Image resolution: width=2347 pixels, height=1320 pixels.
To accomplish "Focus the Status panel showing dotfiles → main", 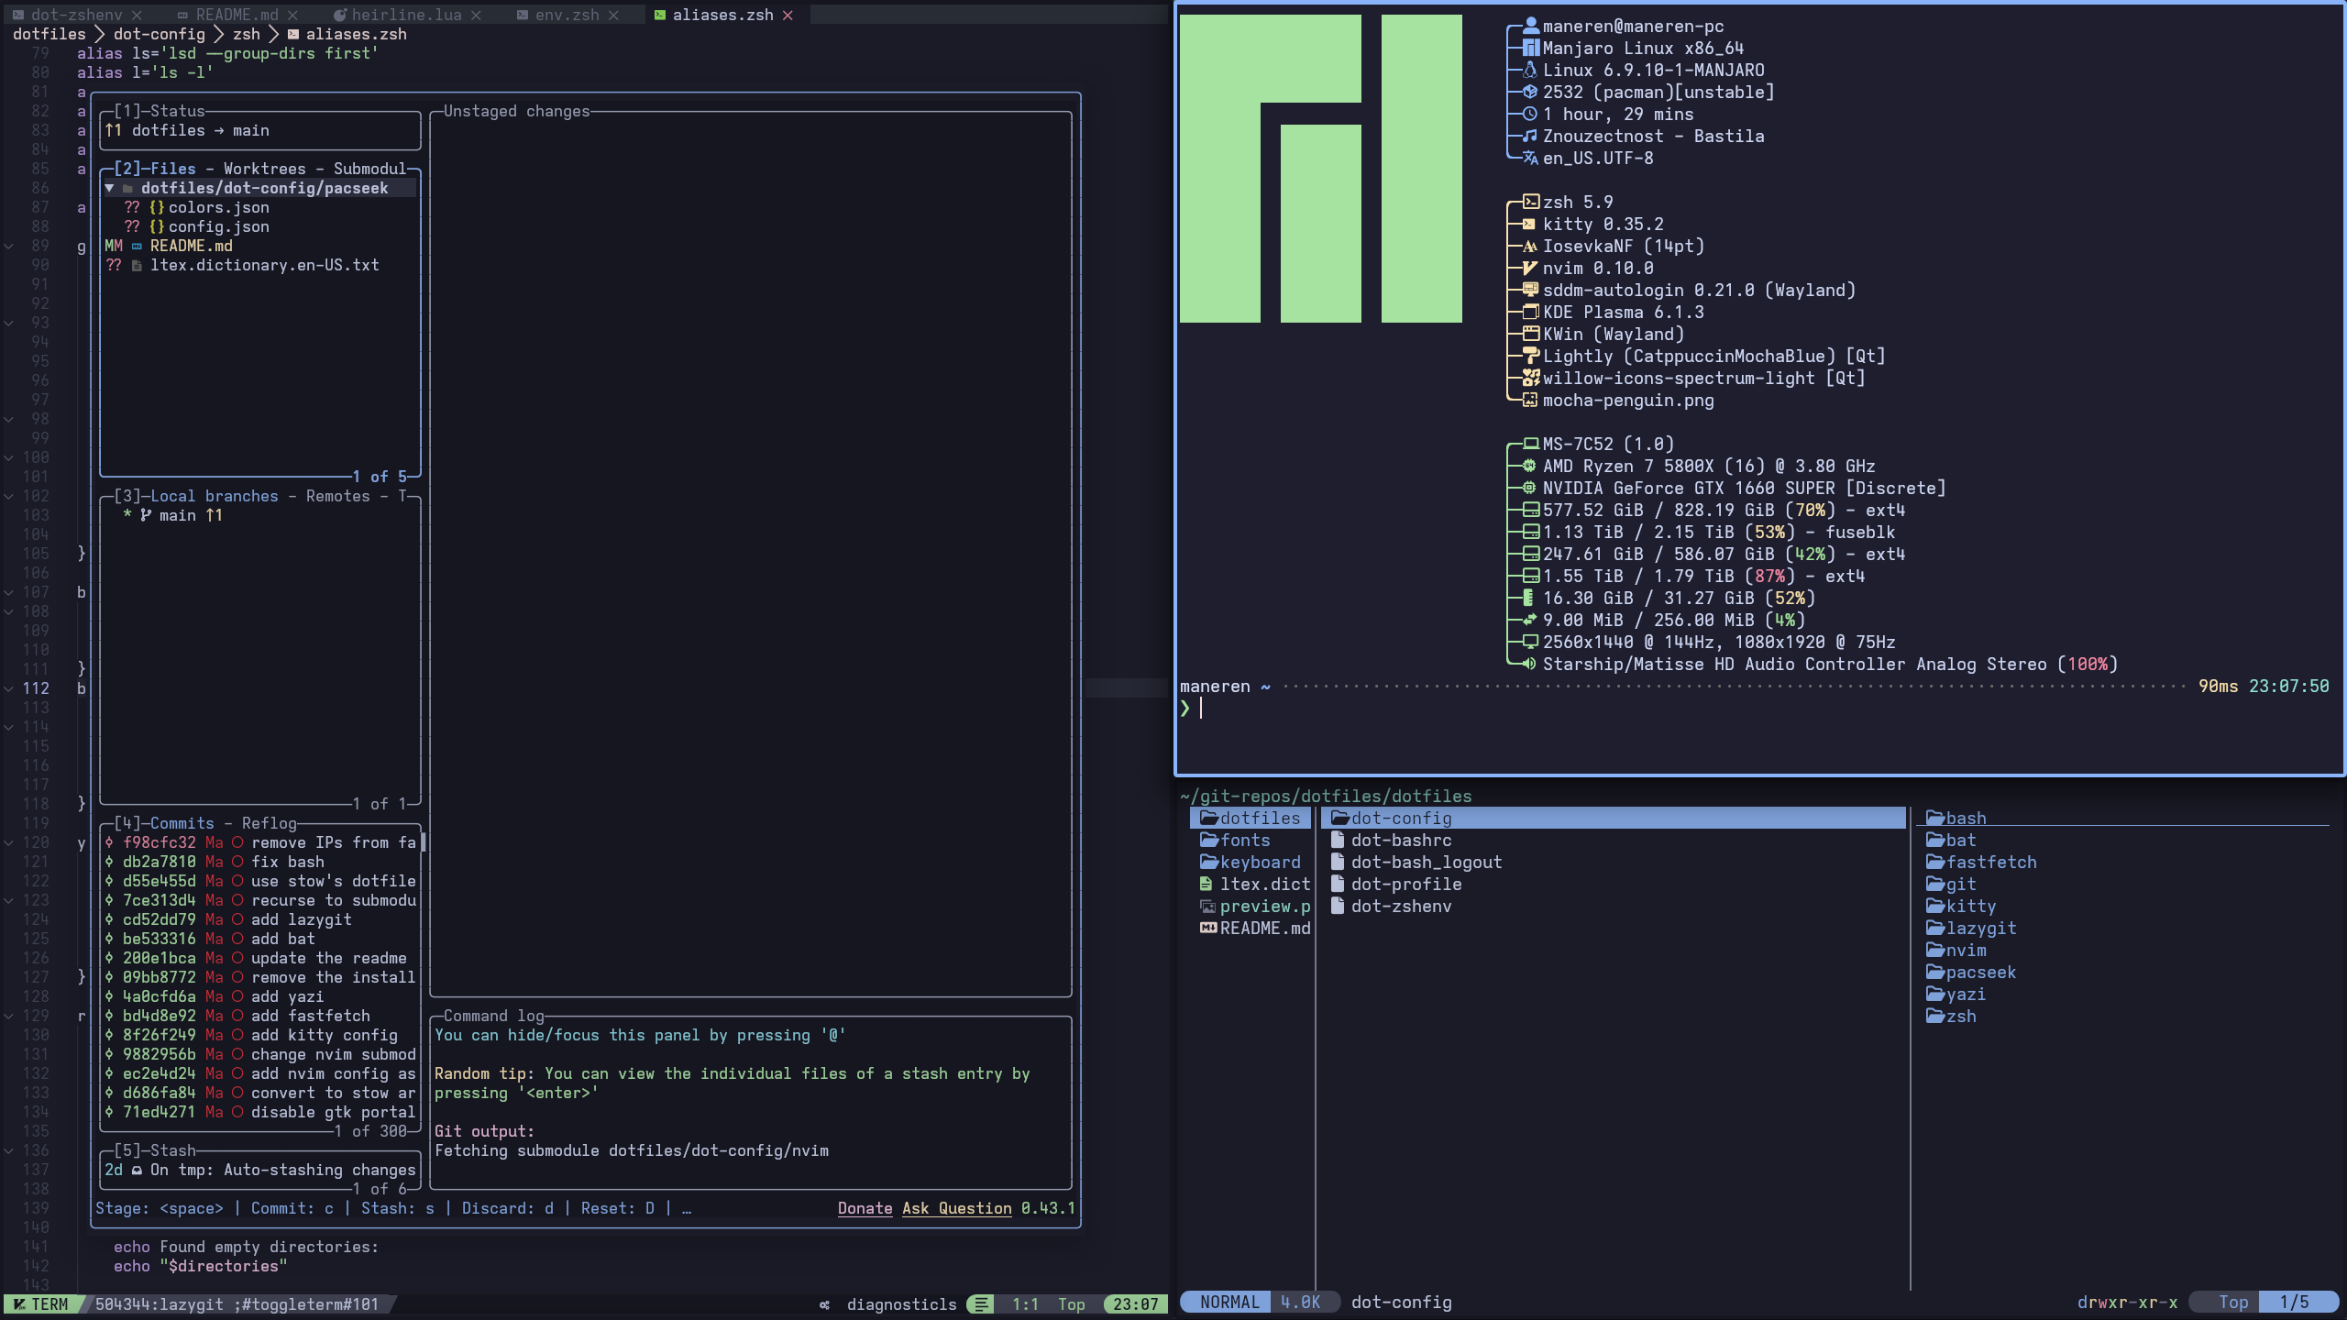I will [260, 130].
